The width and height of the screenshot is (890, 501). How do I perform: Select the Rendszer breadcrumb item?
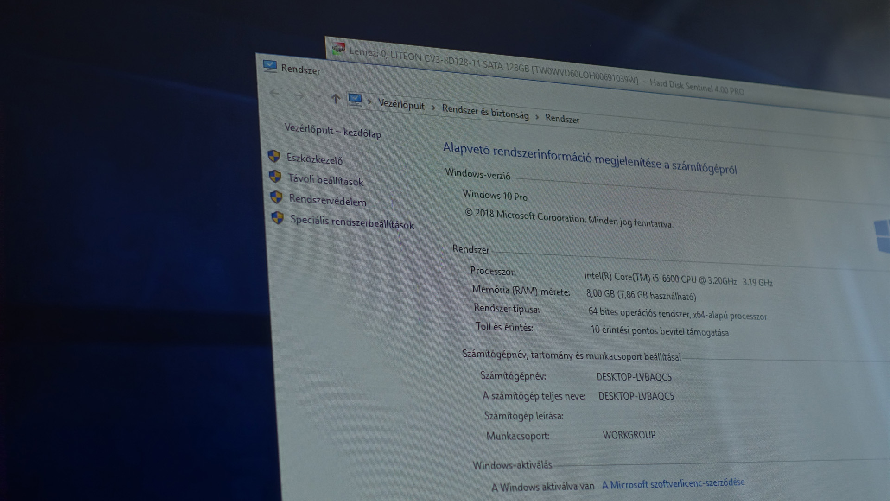[x=562, y=119]
